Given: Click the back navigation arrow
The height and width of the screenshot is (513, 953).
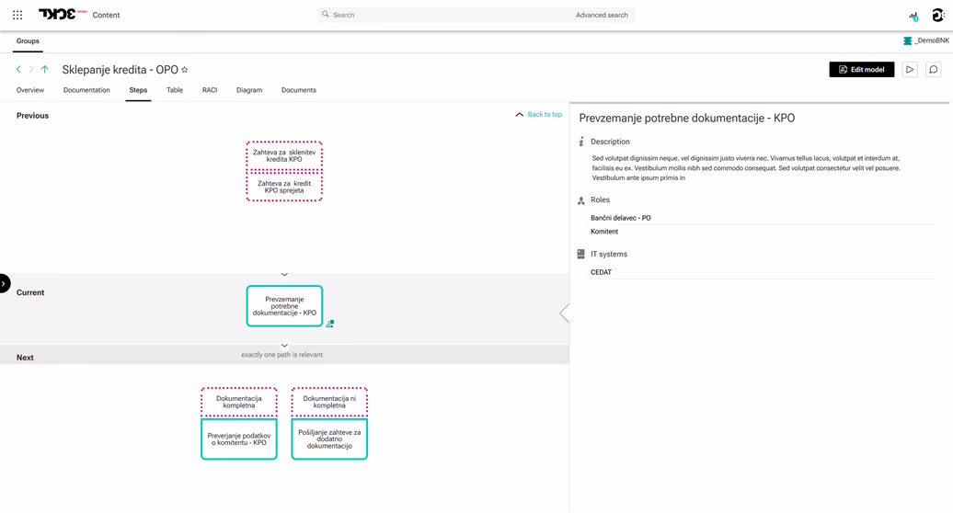Looking at the screenshot, I should pos(18,70).
